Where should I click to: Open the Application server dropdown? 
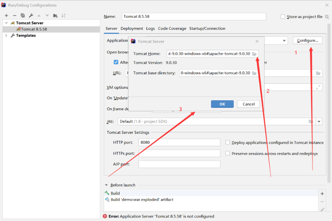point(284,40)
